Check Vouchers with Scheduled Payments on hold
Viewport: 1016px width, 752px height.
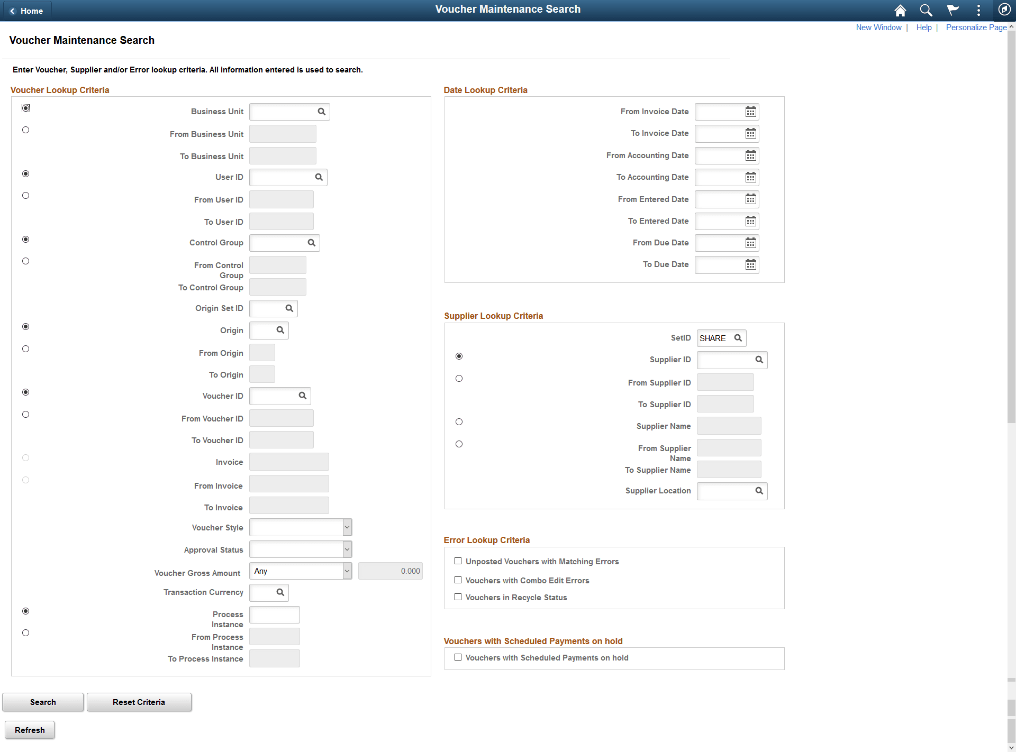[458, 656]
